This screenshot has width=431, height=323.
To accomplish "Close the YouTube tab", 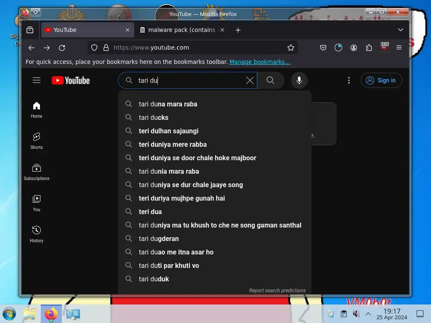I will coord(128,30).
